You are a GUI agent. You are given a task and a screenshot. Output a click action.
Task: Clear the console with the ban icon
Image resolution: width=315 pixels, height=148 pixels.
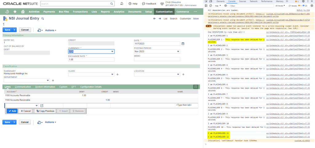[x=211, y=6]
